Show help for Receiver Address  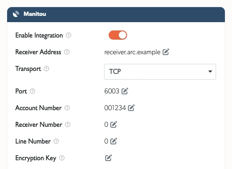point(67,52)
